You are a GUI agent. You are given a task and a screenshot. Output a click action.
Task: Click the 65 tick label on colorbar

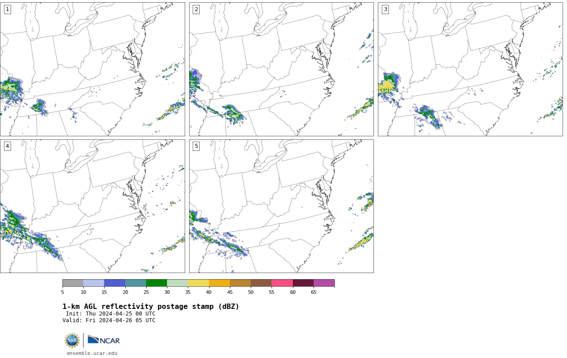coord(314,292)
